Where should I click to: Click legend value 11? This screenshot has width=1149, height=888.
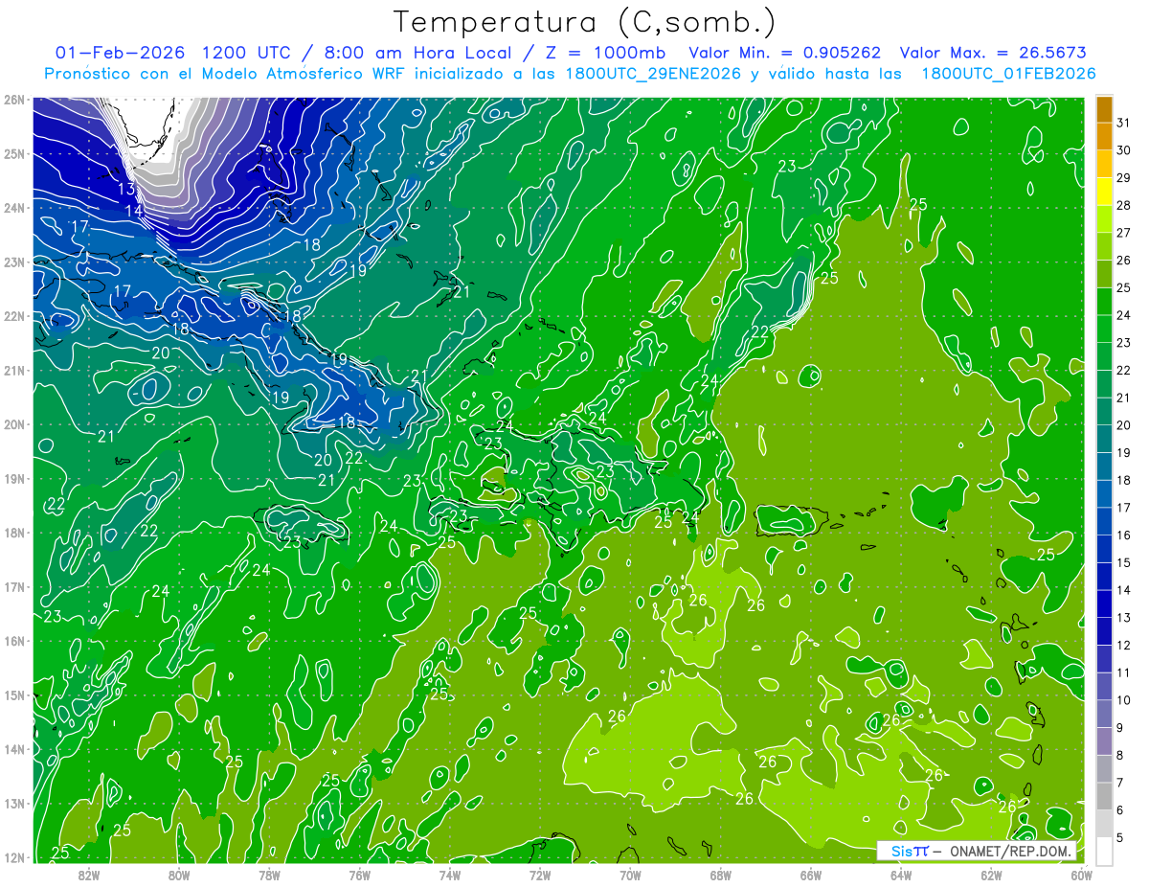[x=1123, y=672]
